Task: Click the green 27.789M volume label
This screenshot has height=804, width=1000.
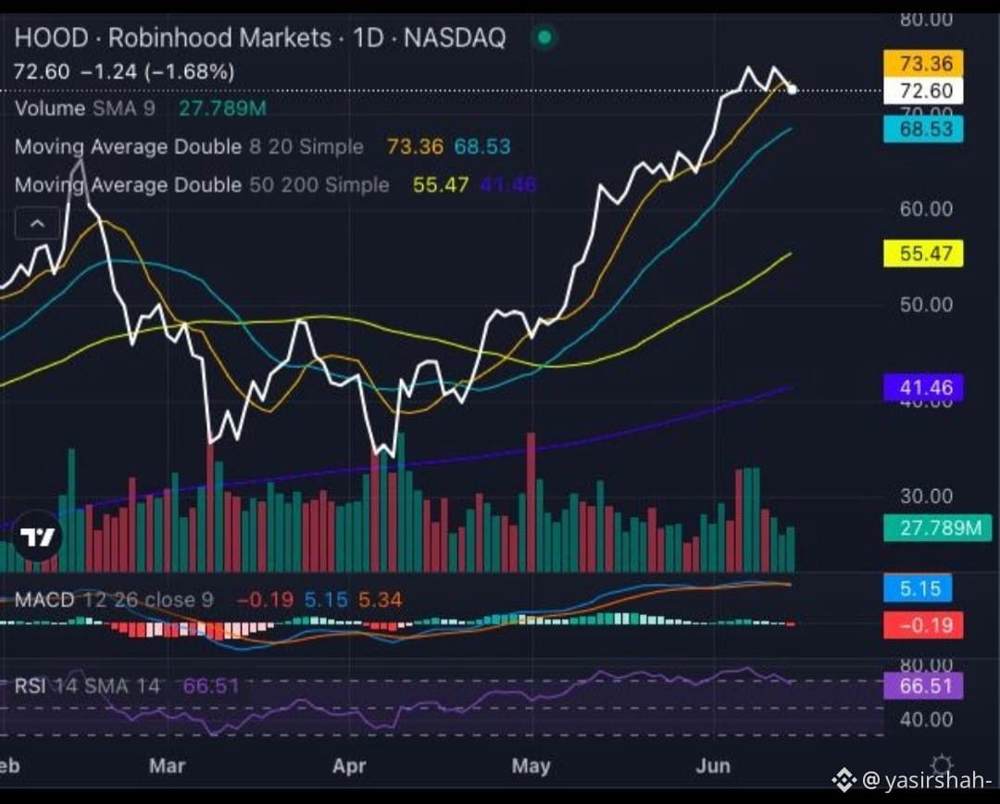Action: point(937,528)
